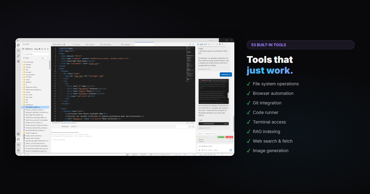370x194 pixels.
Task: Select 2FA_SETUP_GUIDE.md in file list
Action: click(35, 107)
